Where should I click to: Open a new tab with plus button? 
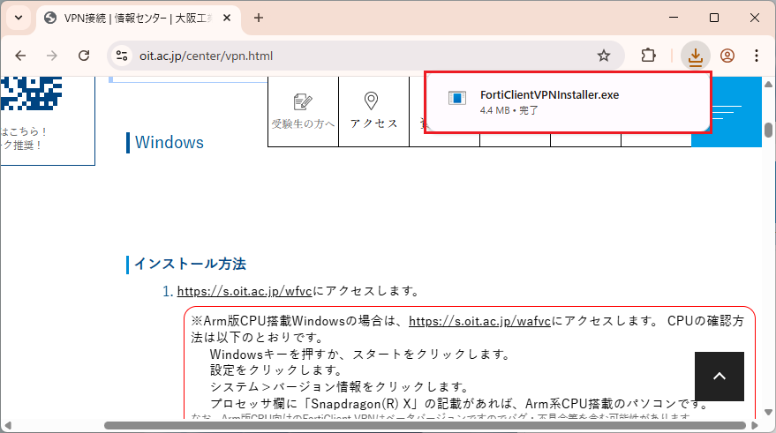(x=259, y=18)
